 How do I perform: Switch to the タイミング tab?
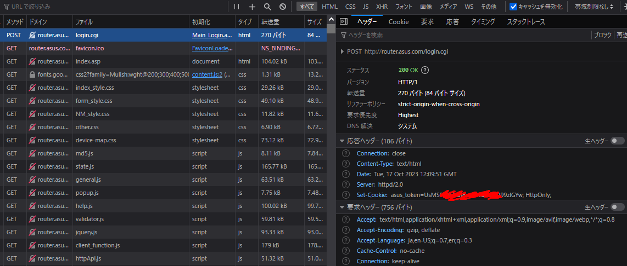click(483, 21)
